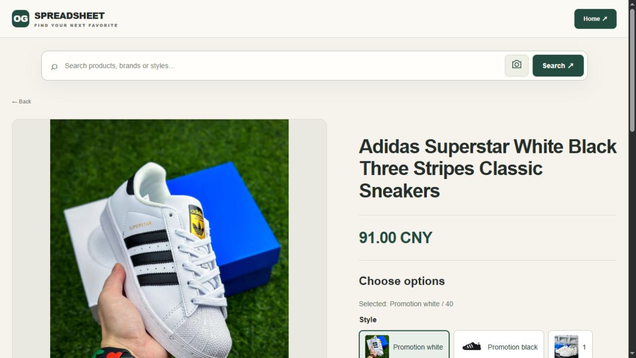The image size is (636, 358).
Task: Go back using the Back link
Action: [22, 102]
